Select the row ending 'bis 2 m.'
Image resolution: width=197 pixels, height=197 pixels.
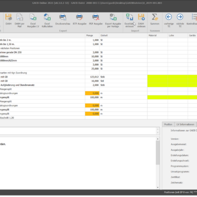coord(98,40)
